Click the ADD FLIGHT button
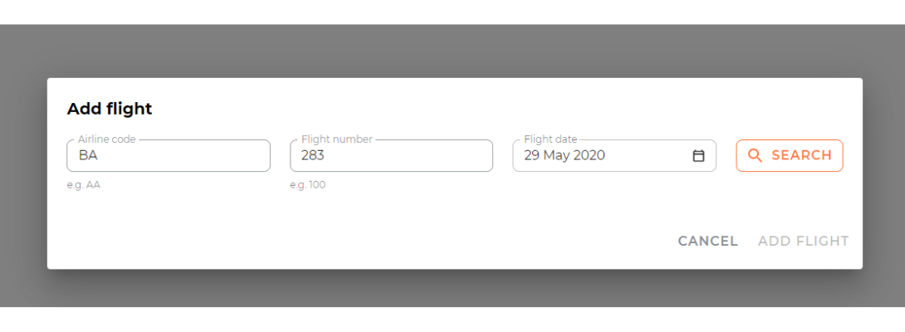 pos(804,241)
